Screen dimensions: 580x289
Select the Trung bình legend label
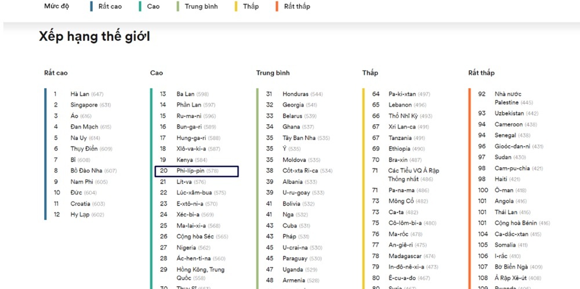click(x=201, y=6)
